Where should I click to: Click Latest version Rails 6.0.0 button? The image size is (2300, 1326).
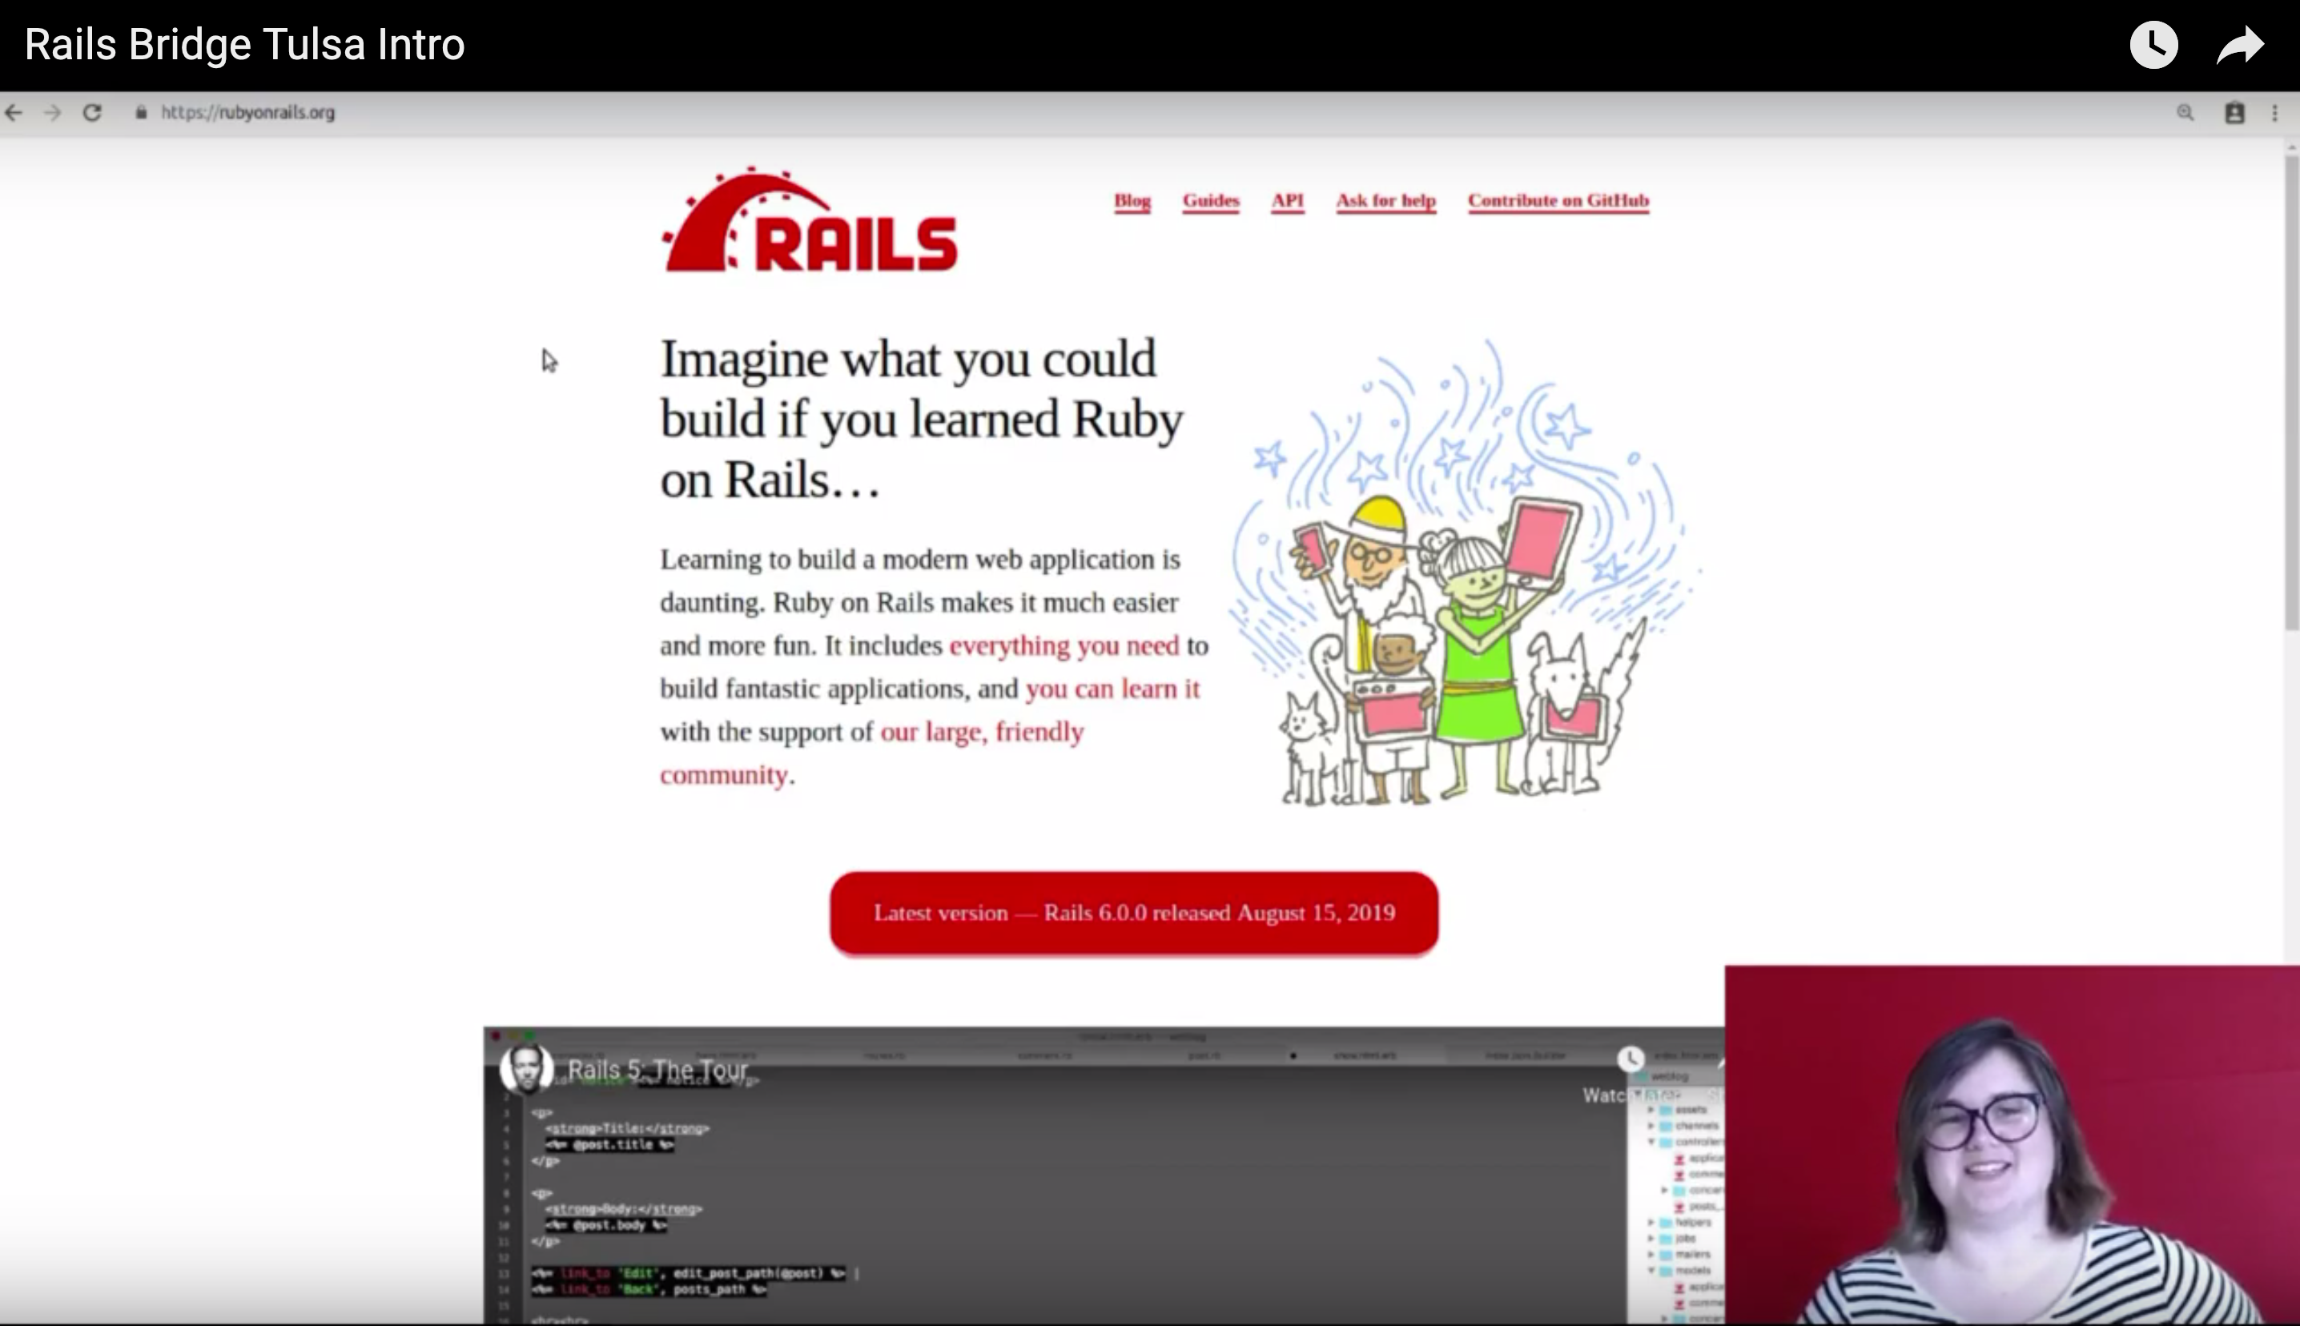tap(1134, 913)
